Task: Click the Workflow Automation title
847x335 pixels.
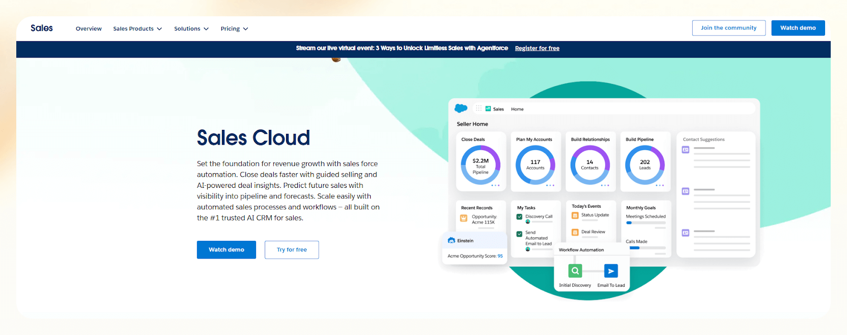Action: (x=581, y=250)
